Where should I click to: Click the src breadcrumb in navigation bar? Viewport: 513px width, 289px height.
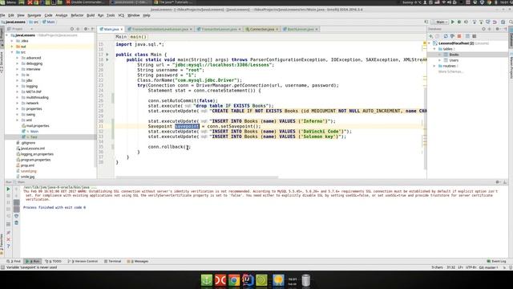point(34,22)
